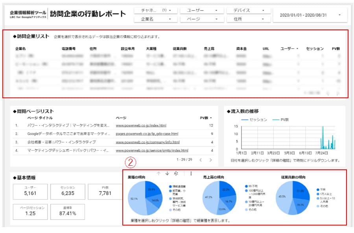
Task: Select row 3 会社概要・沿革 page title
Action: tap(61, 142)
